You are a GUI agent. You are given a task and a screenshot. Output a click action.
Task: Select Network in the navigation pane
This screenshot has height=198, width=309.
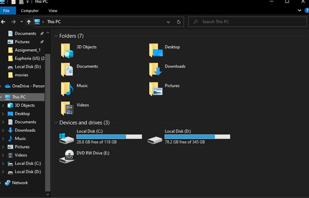click(x=16, y=183)
